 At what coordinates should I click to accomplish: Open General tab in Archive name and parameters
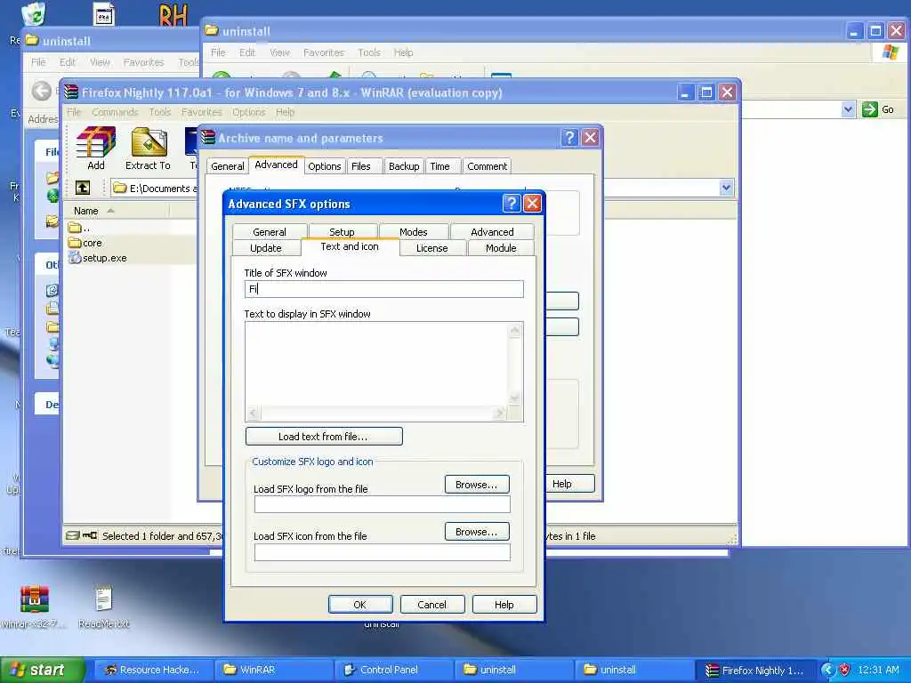pyautogui.click(x=227, y=166)
